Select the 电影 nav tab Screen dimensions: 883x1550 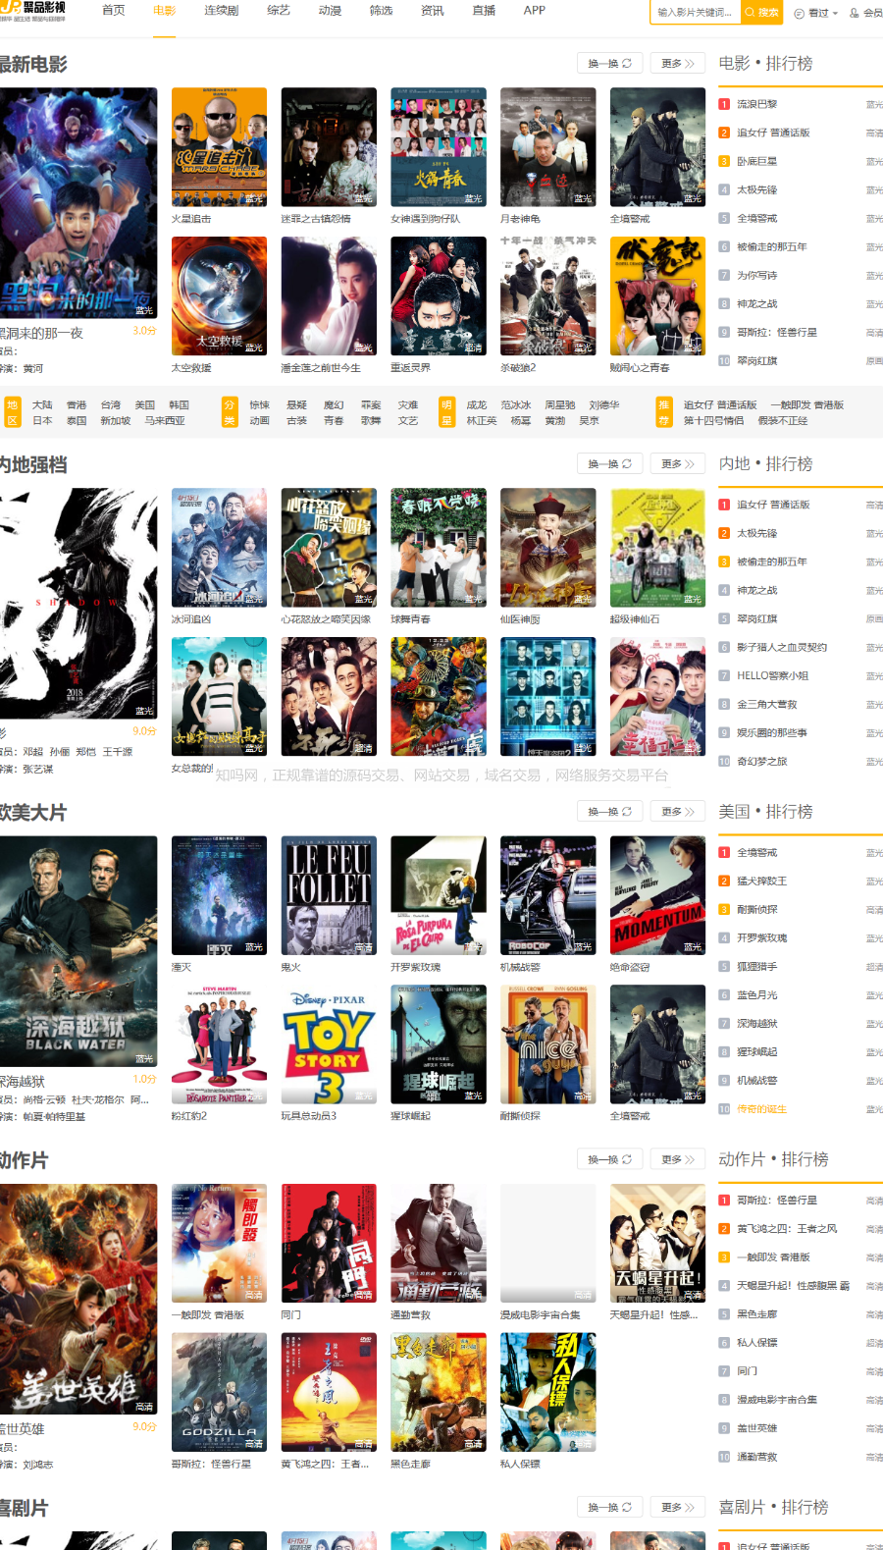[x=165, y=11]
